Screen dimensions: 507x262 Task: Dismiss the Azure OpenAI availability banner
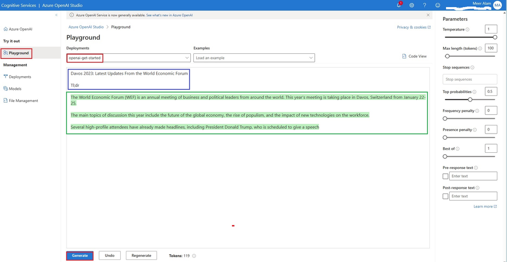coord(428,15)
